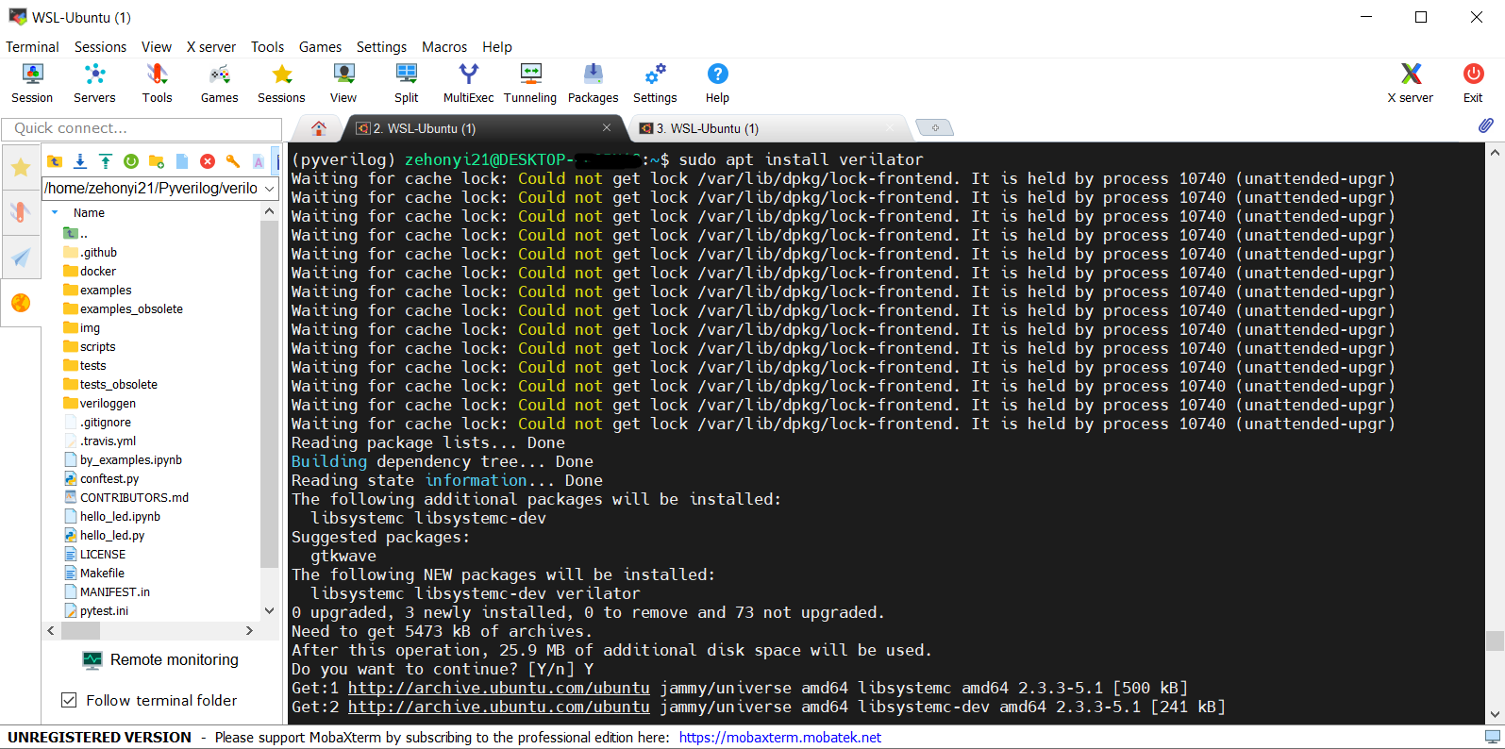The width and height of the screenshot is (1505, 749).
Task: Click the monitor icon in status bar
Action: pyautogui.click(x=1493, y=737)
